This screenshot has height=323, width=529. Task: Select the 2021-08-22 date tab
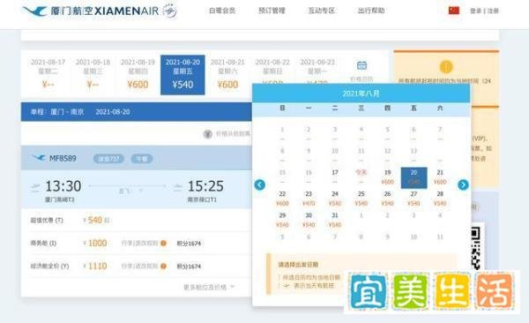(272, 69)
